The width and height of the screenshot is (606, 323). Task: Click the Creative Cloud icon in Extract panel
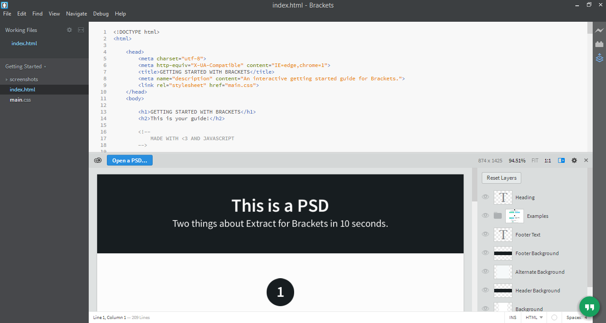[x=98, y=161]
